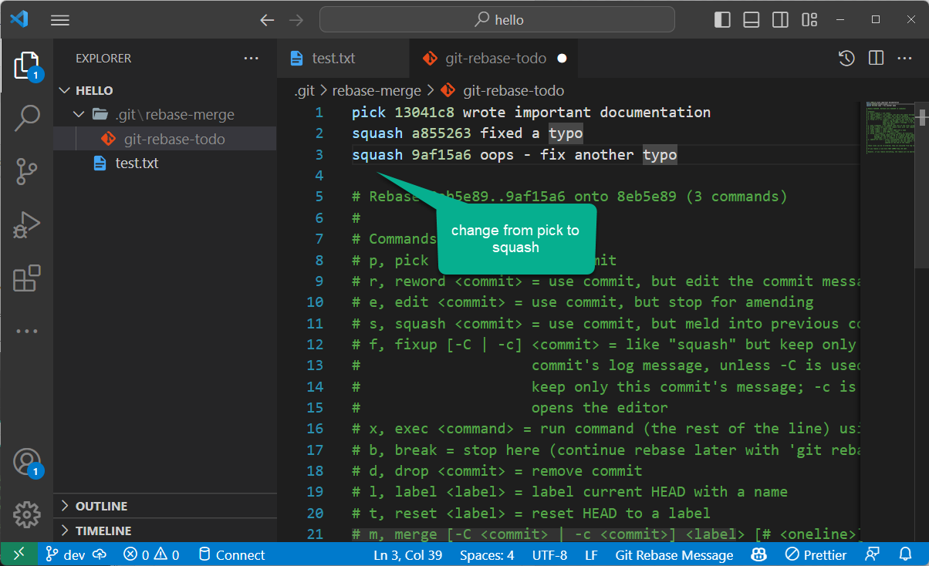Open the Search view
Screen dimensions: 929x566
click(x=26, y=118)
